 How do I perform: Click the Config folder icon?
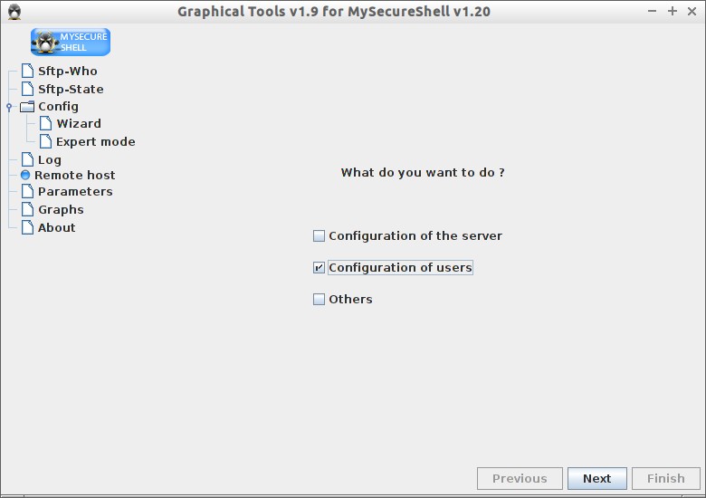[x=27, y=107]
